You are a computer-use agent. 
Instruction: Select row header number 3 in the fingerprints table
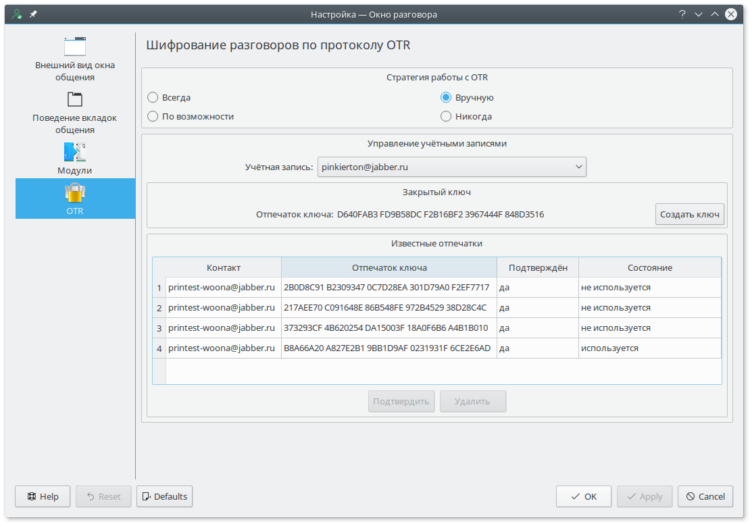[x=159, y=328]
